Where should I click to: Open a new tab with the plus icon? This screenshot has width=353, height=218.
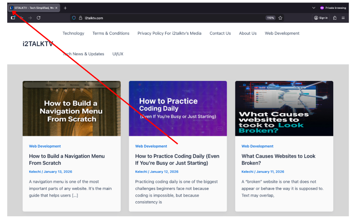(65, 8)
